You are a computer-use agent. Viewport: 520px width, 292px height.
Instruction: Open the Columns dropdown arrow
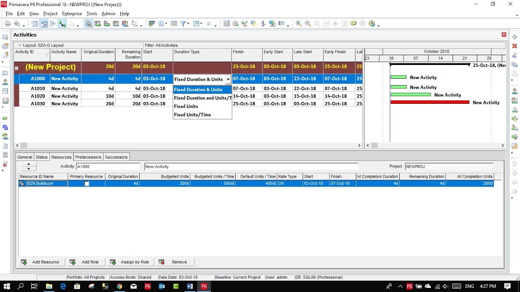[x=167, y=24]
